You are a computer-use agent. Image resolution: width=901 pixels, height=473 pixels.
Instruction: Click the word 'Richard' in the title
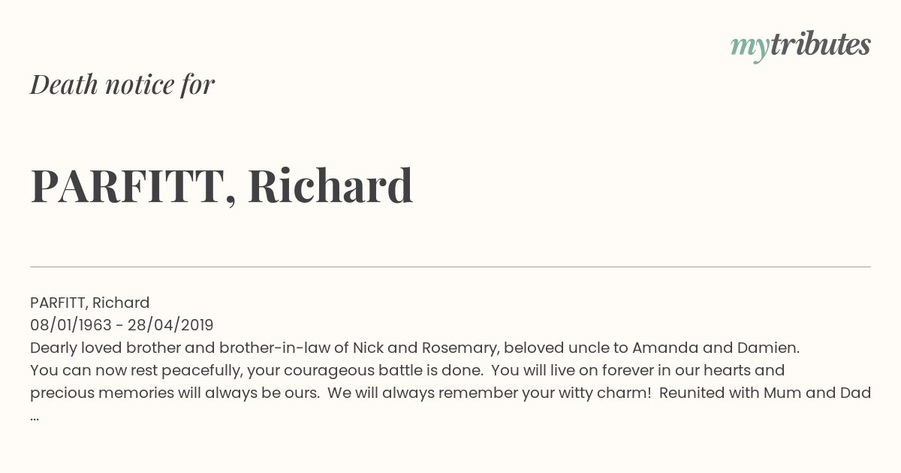click(x=330, y=186)
